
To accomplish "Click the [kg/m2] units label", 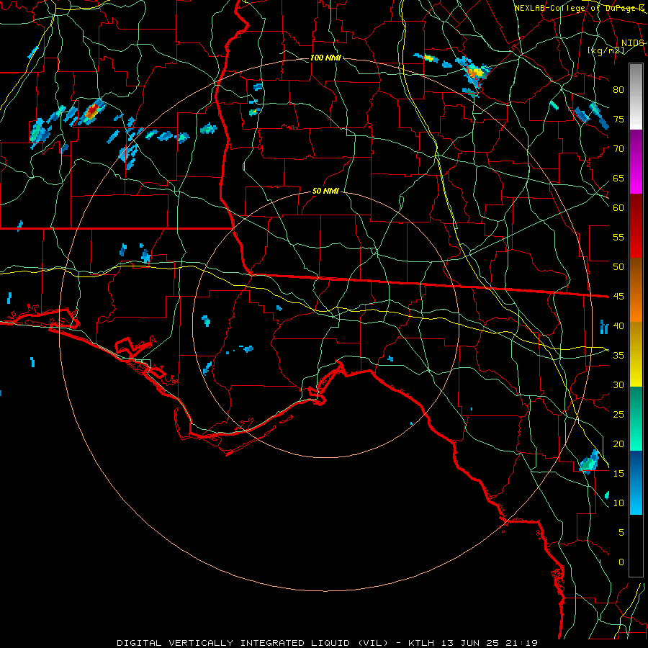I will click(606, 50).
